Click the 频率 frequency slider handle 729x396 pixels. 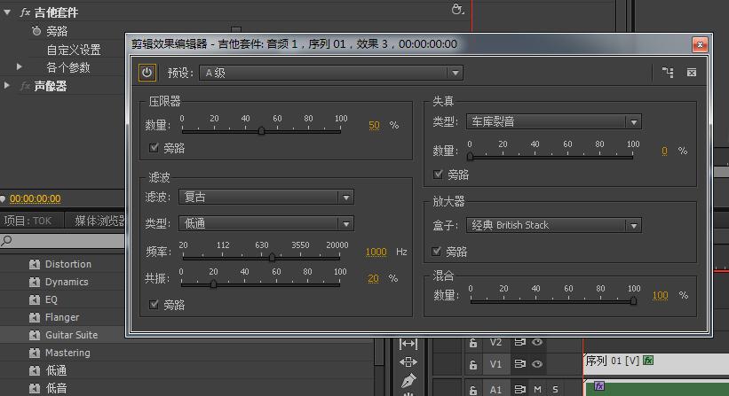272,257
